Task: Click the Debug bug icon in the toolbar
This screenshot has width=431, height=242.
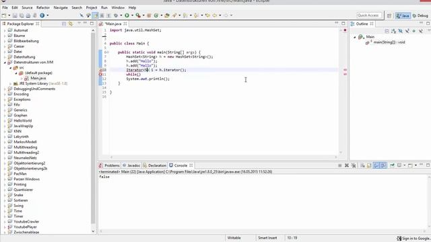Action: coord(116,15)
